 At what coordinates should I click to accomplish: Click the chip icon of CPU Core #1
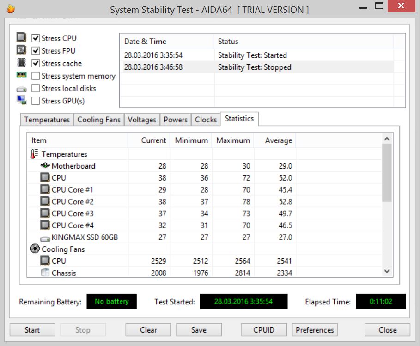pos(45,189)
